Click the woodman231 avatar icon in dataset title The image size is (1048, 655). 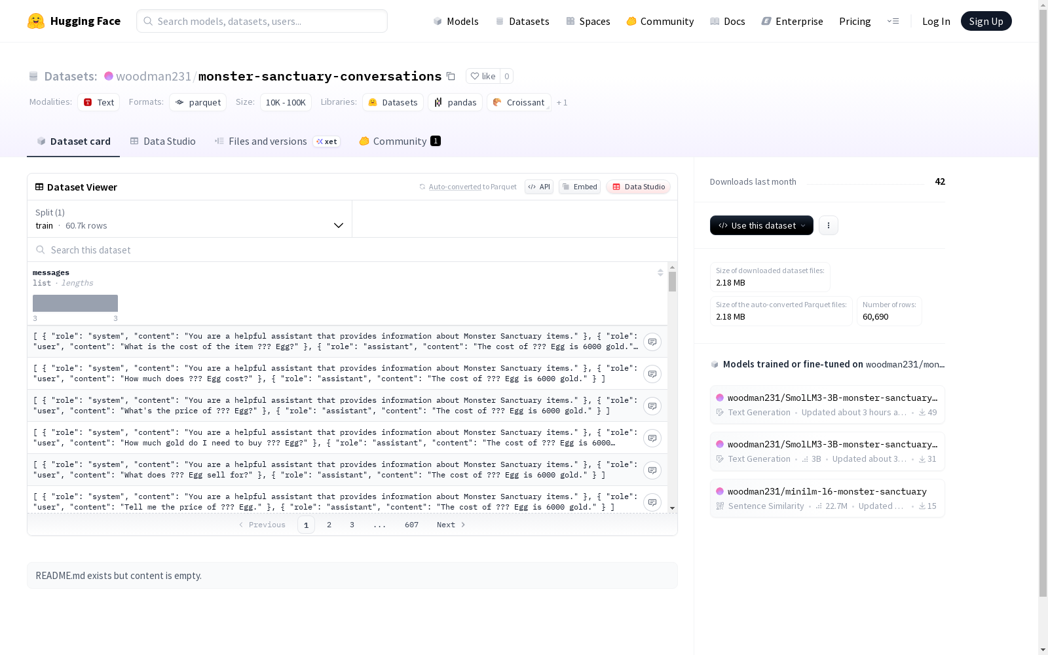tap(109, 76)
